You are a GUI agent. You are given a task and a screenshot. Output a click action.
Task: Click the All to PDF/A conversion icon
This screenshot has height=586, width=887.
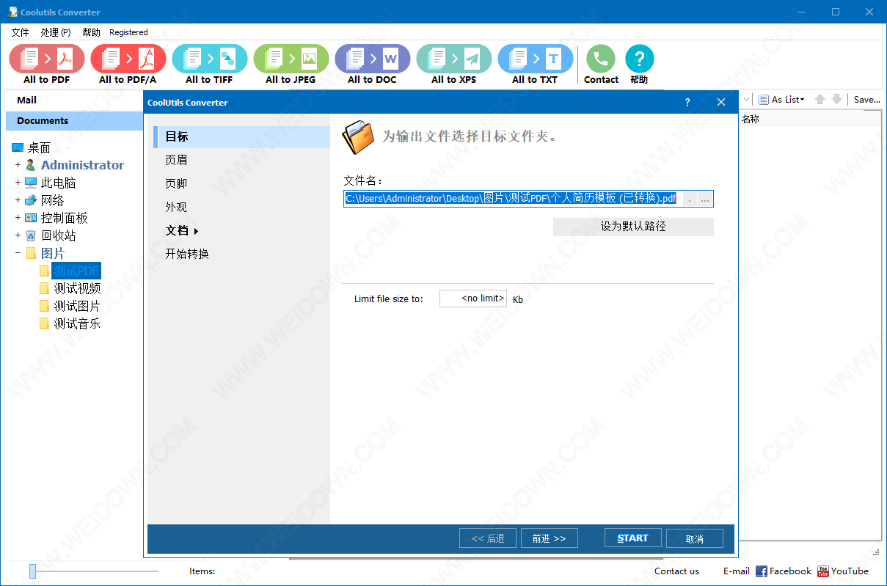pyautogui.click(x=128, y=59)
